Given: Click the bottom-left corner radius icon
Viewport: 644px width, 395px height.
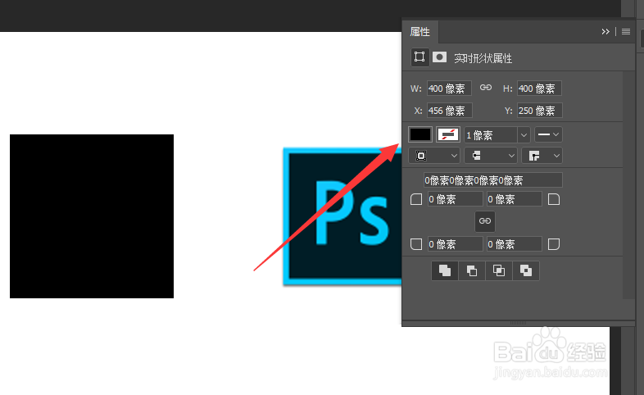Looking at the screenshot, I should coord(416,244).
